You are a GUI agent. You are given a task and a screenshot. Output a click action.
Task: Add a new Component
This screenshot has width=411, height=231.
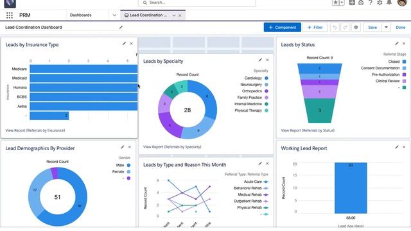283,27
